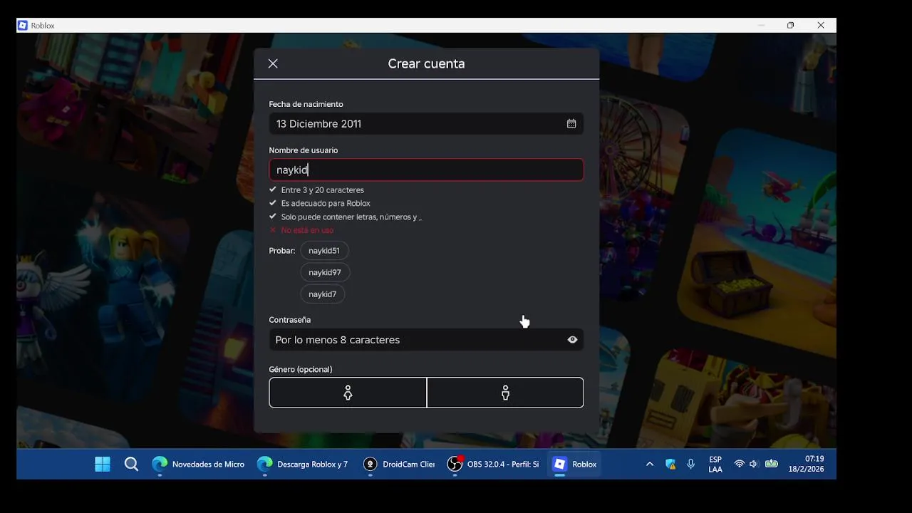The width and height of the screenshot is (912, 513).
Task: Switch to Edge Descarga Roblox y 7 window
Action: pos(303,465)
